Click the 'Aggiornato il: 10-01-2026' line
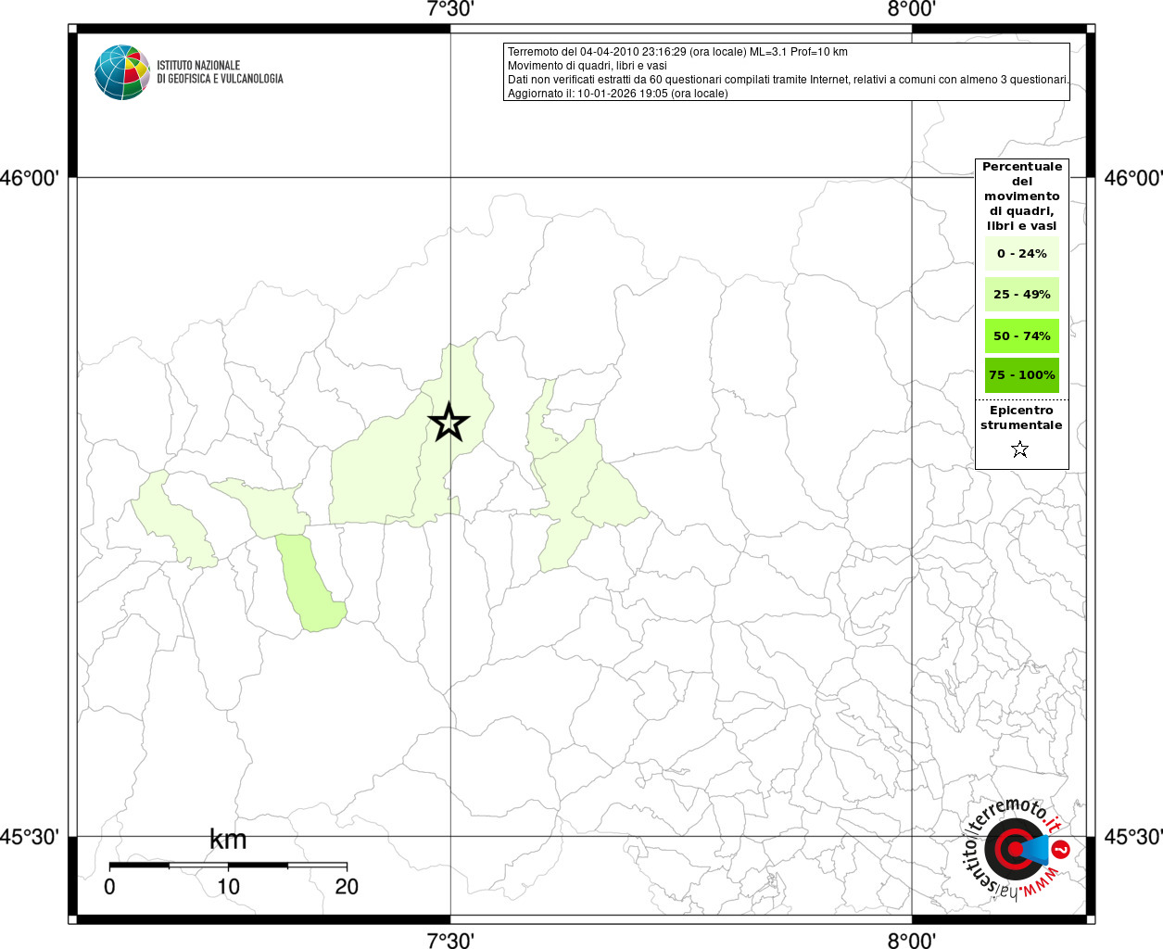Viewport: 1163px width, 949px height. [x=618, y=94]
